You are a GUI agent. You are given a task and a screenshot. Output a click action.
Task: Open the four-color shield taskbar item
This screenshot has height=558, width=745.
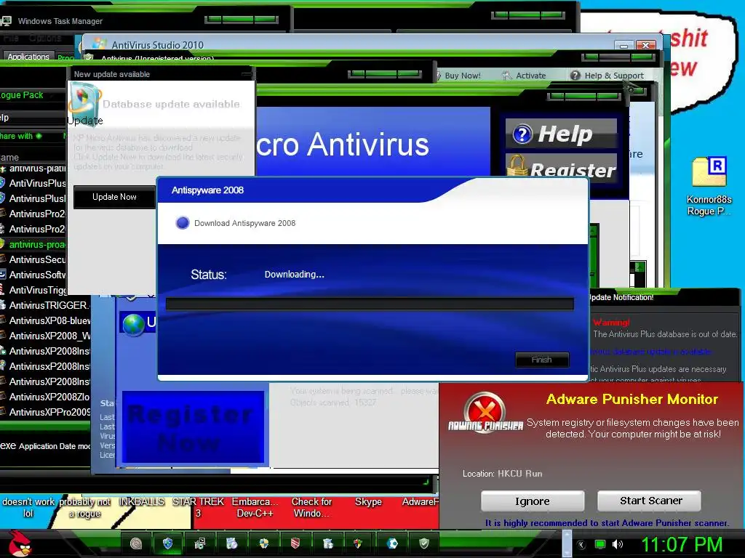359,543
